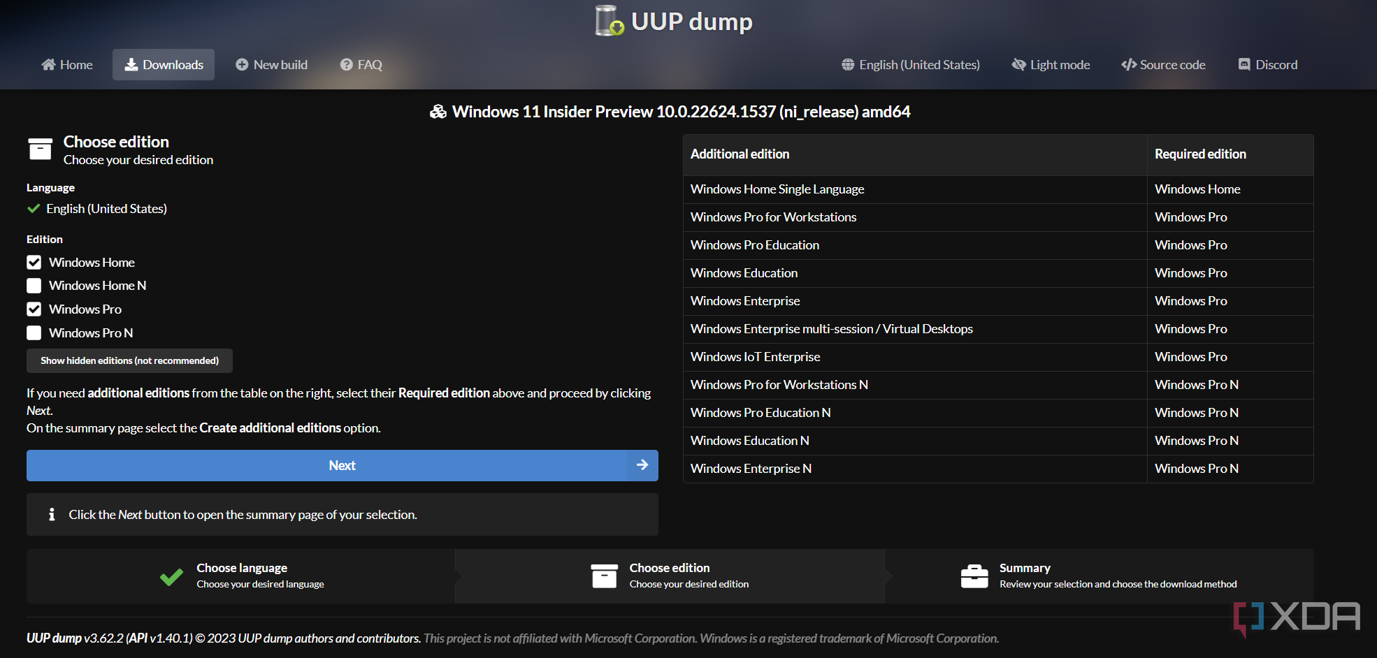The height and width of the screenshot is (658, 1377).
Task: Go to New build page
Action: pyautogui.click(x=272, y=64)
